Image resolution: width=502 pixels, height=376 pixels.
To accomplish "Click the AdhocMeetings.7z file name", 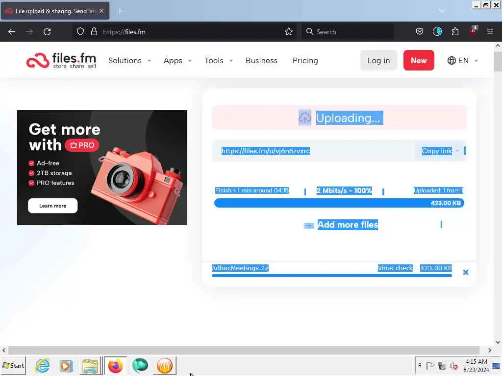I will (x=240, y=268).
